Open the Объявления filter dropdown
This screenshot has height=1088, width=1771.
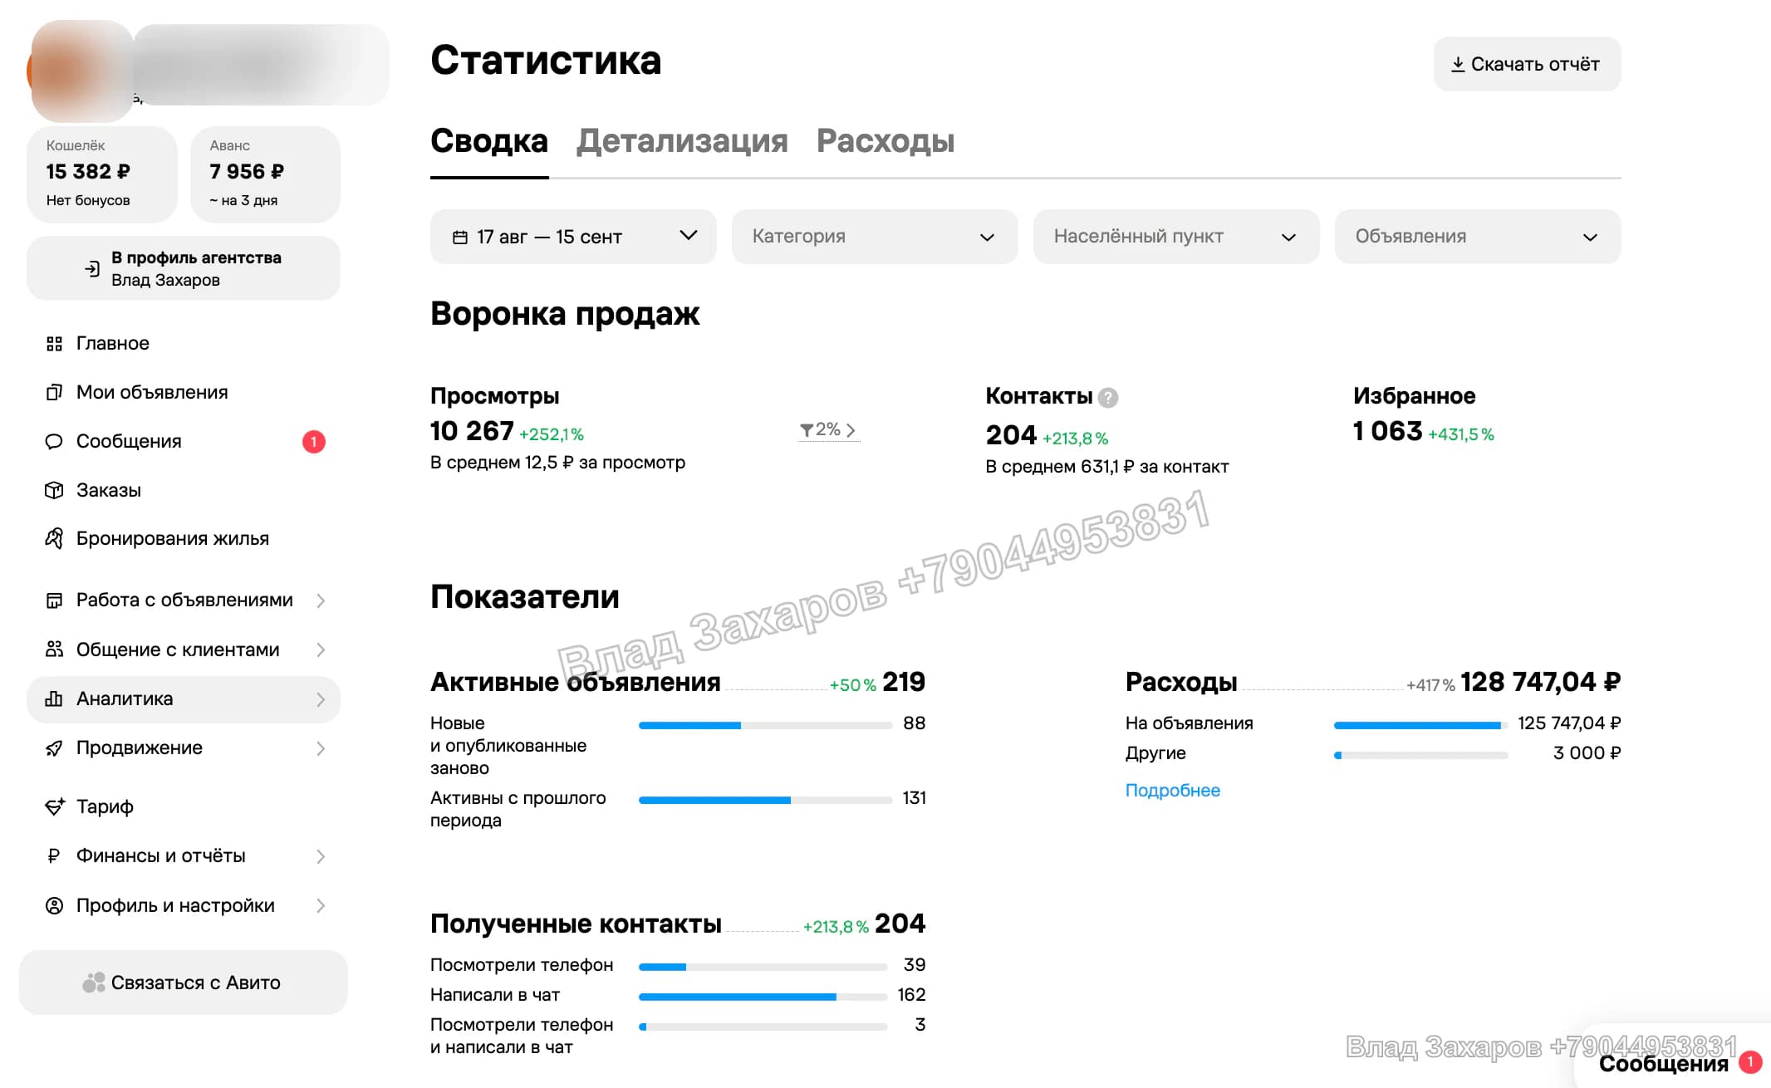1477,237
